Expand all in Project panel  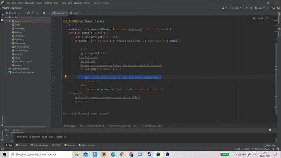click(33, 13)
